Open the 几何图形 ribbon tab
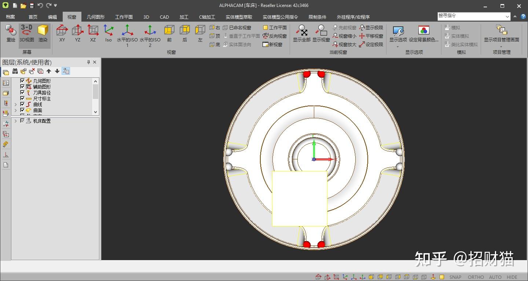Image resolution: width=528 pixels, height=281 pixels. pyautogui.click(x=95, y=17)
